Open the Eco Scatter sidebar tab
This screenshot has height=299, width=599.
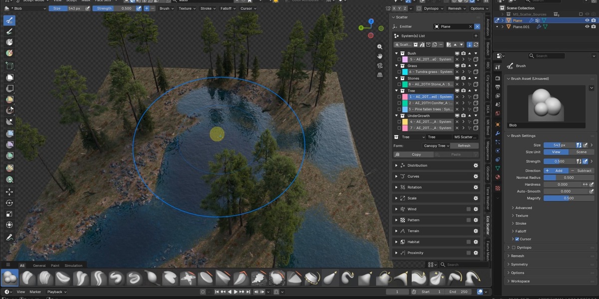point(488,225)
